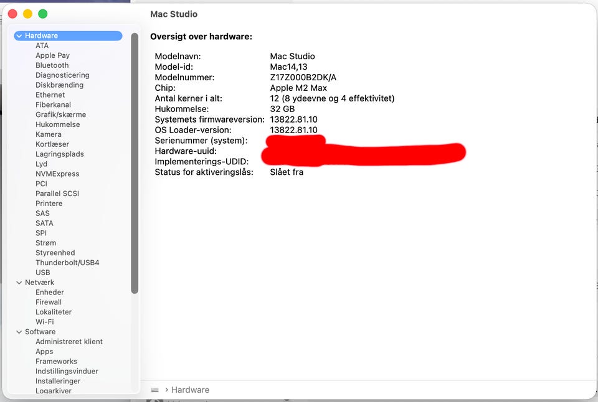The width and height of the screenshot is (598, 402).
Task: Click model number Z17Z000B2DK/A
Action: (303, 77)
